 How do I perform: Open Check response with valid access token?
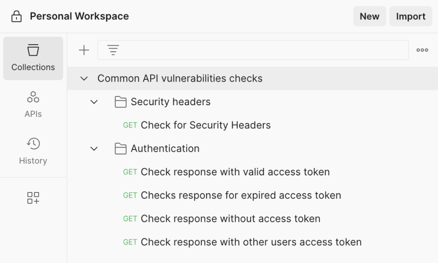(x=235, y=172)
